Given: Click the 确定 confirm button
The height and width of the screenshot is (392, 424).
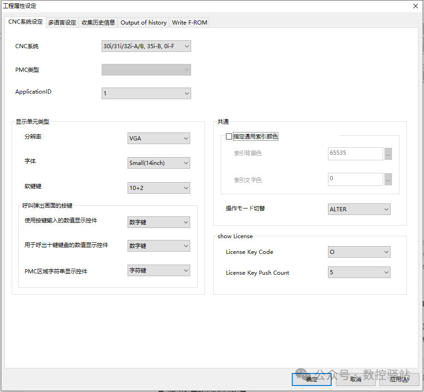Looking at the screenshot, I should 311,379.
